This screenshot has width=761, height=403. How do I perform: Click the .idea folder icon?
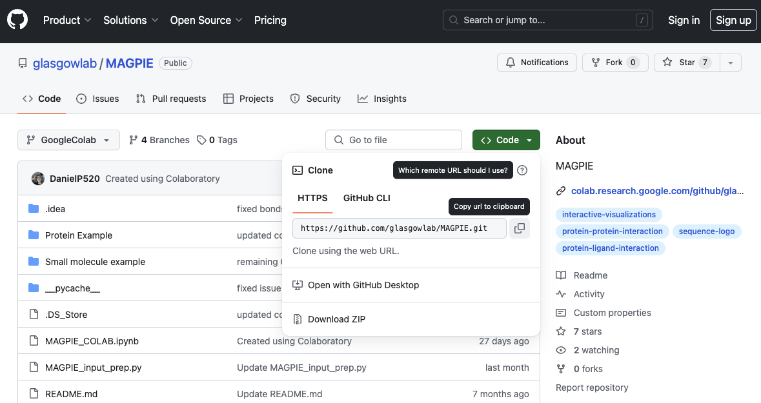point(34,208)
